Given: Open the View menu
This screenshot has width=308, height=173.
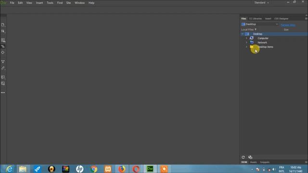Looking at the screenshot, I should point(29,3).
